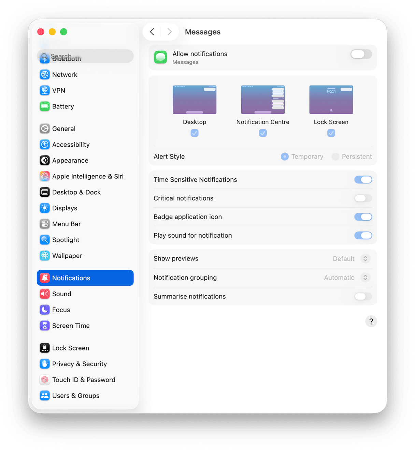The image size is (415, 450).
Task: Click the Apple Intelligence & Siri icon
Action: [45, 176]
